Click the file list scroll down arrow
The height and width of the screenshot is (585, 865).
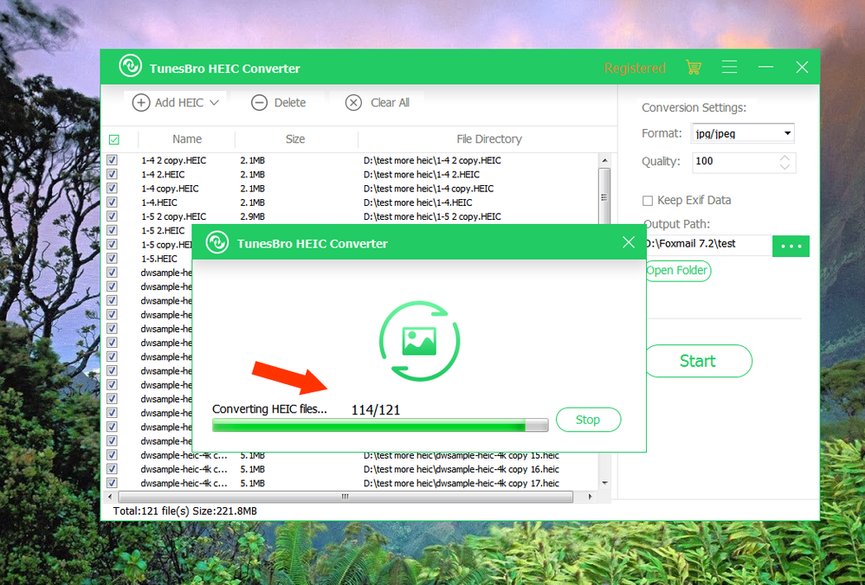604,483
